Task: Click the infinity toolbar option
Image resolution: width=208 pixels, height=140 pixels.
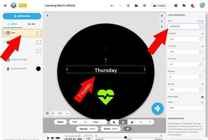Action: [x=150, y=122]
